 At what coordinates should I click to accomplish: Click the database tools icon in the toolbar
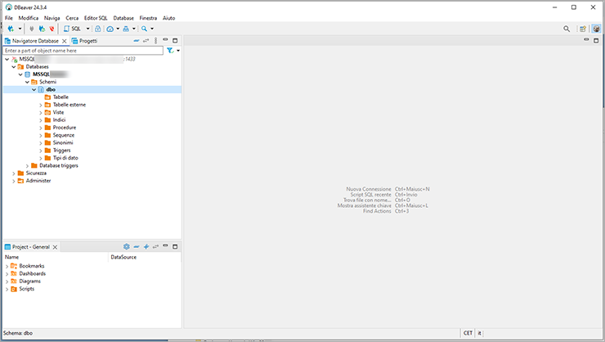(126, 29)
